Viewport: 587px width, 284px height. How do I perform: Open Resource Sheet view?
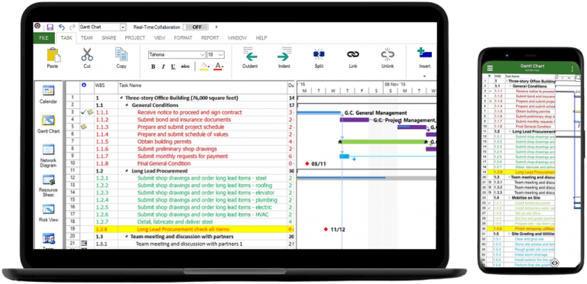(48, 186)
